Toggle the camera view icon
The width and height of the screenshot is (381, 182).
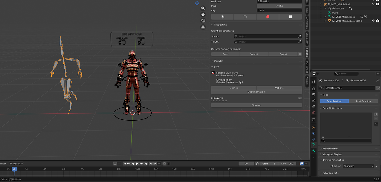[203, 21]
